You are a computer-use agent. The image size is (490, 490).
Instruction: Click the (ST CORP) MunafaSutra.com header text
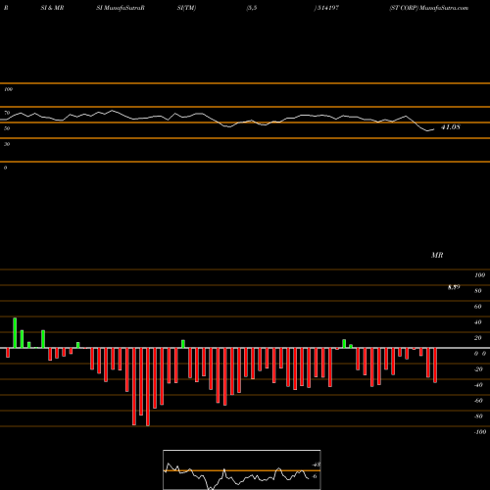428,8
